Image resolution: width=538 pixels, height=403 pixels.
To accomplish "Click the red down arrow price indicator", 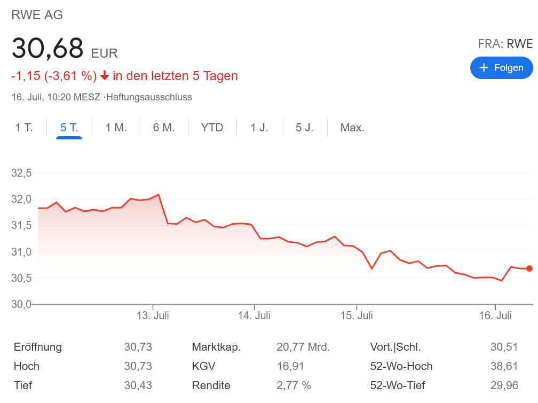I will 105,76.
